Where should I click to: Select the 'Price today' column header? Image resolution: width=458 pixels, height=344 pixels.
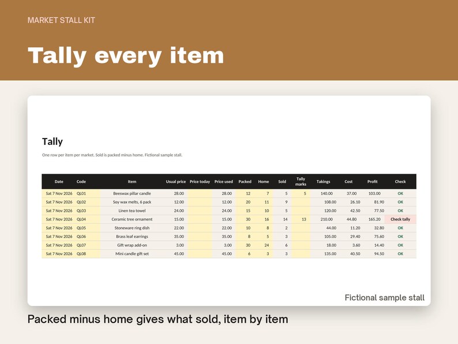click(200, 181)
